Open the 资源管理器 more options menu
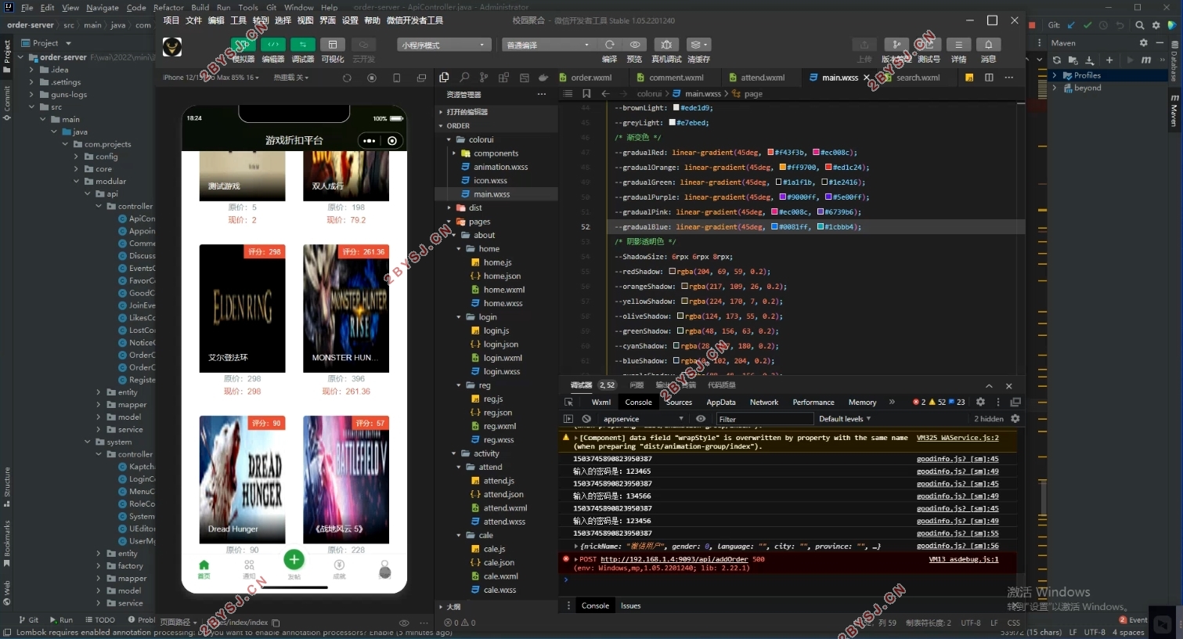1183x639 pixels. pyautogui.click(x=542, y=94)
